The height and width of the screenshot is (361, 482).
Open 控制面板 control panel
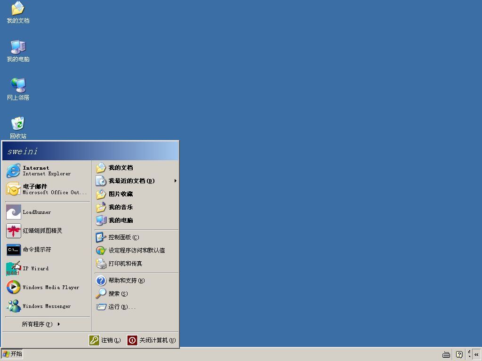point(136,237)
